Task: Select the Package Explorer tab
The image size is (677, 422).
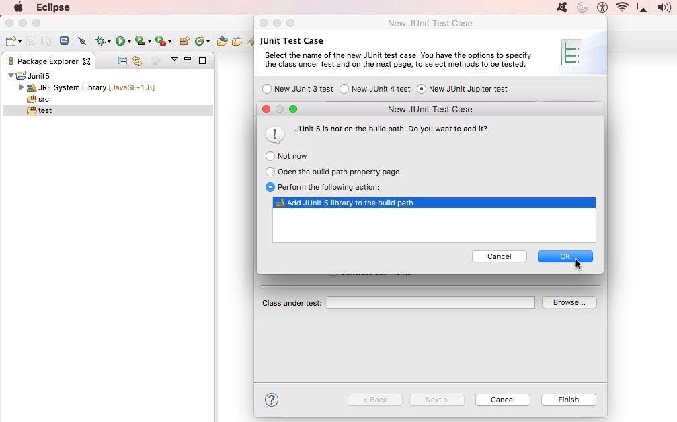Action: [x=48, y=61]
